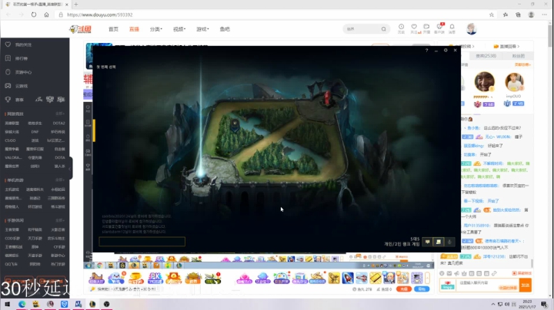Open new browser tab plus button
Image resolution: width=554 pixels, height=310 pixels.
point(75,5)
